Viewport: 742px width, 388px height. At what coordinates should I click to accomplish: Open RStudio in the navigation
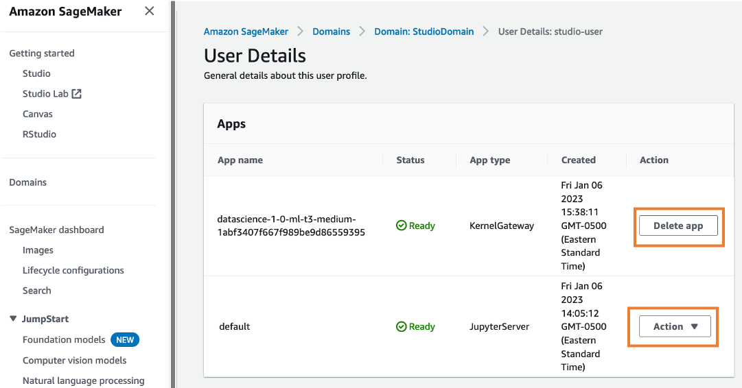coord(39,134)
